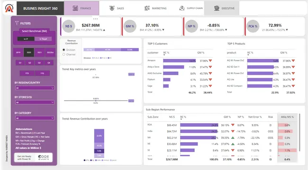Select the Channel radio button

tap(63, 54)
